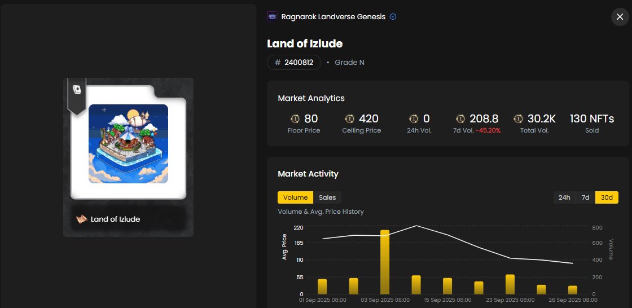The height and width of the screenshot is (308, 632).
Task: Close the NFT detail panel
Action: click(620, 17)
